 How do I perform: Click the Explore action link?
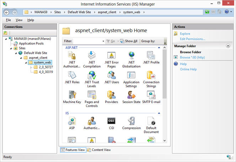coord(185,34)
